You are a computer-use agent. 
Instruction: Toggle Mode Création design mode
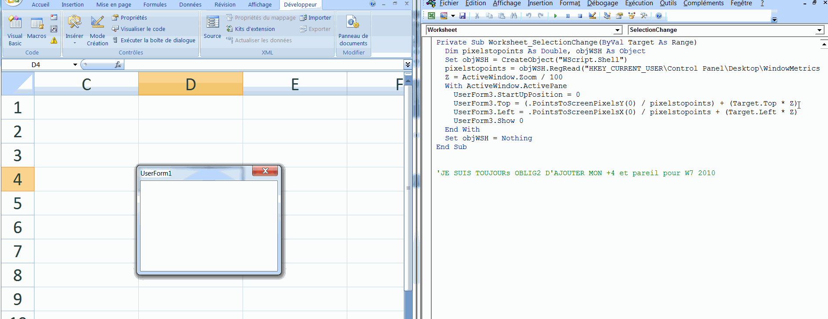point(97,31)
